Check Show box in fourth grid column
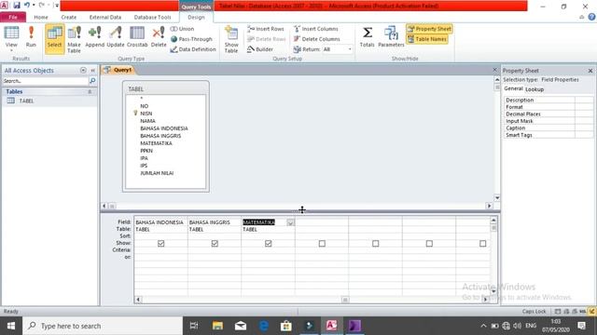The width and height of the screenshot is (597, 335). (322, 244)
